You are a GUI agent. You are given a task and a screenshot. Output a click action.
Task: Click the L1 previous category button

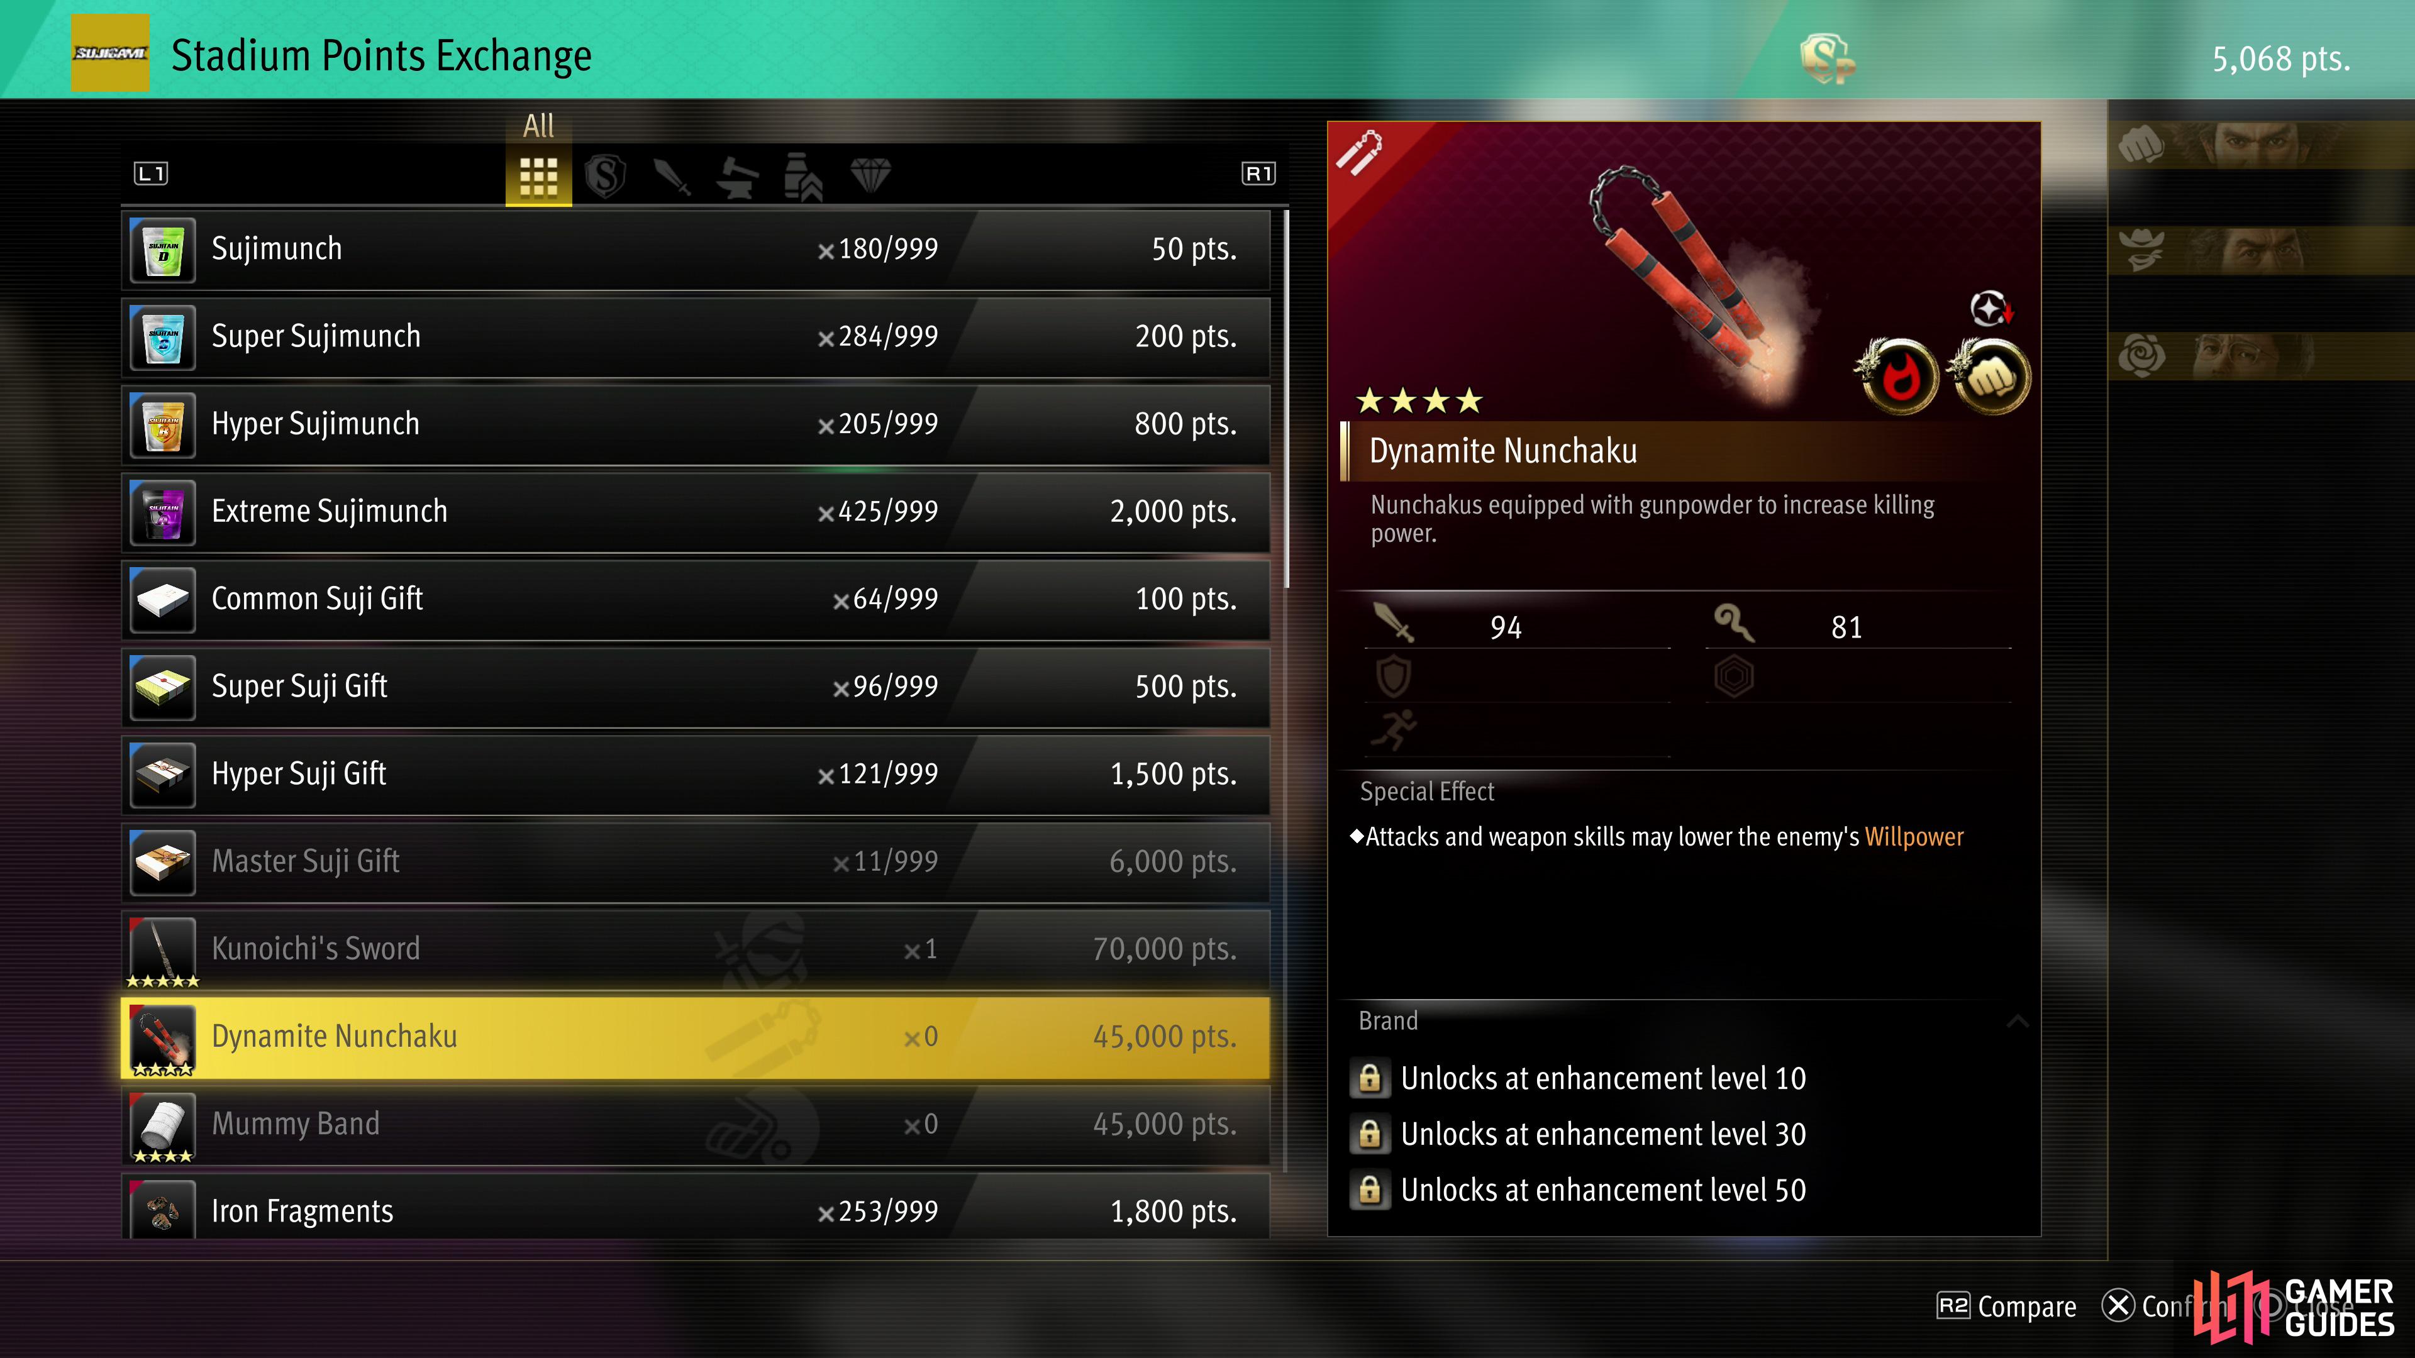coord(151,174)
